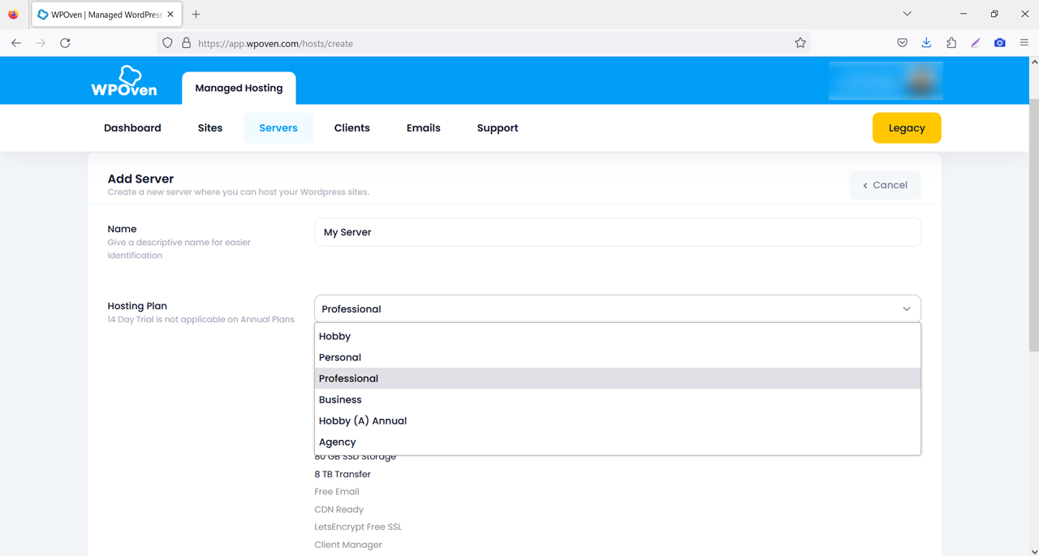This screenshot has height=556, width=1039.
Task: Click the 'Add Server' heading
Action: [140, 179]
